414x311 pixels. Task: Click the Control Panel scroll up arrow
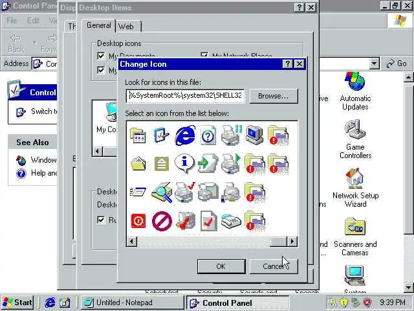408,78
